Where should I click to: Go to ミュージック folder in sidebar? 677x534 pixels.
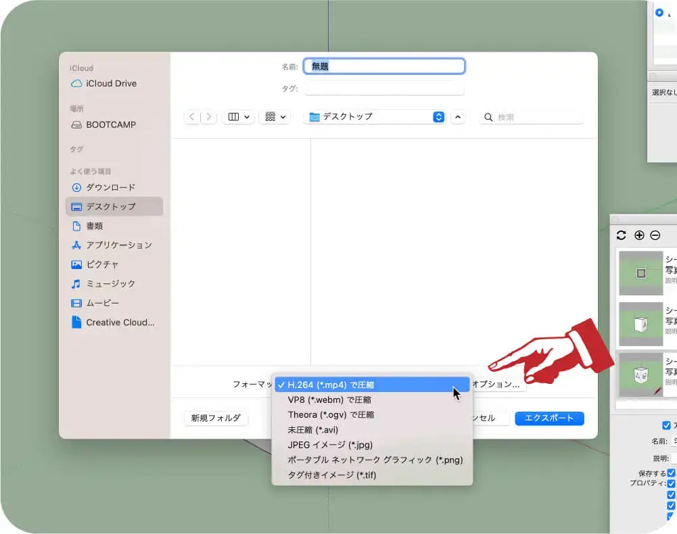click(x=110, y=284)
